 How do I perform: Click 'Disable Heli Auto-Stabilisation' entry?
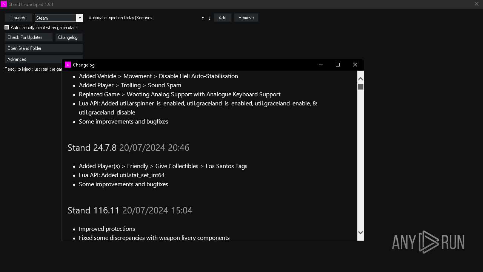coord(158,76)
